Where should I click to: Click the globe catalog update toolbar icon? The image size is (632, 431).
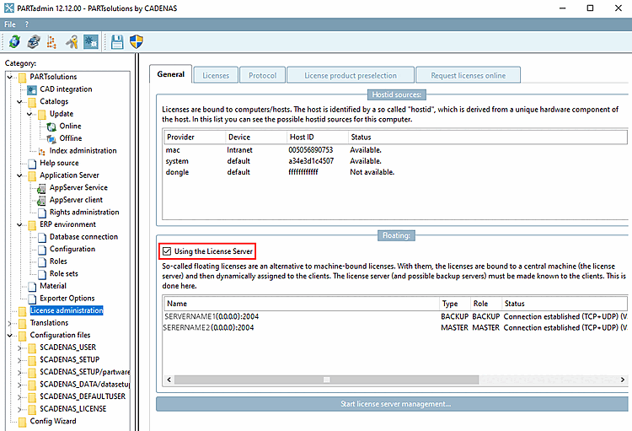click(x=14, y=41)
